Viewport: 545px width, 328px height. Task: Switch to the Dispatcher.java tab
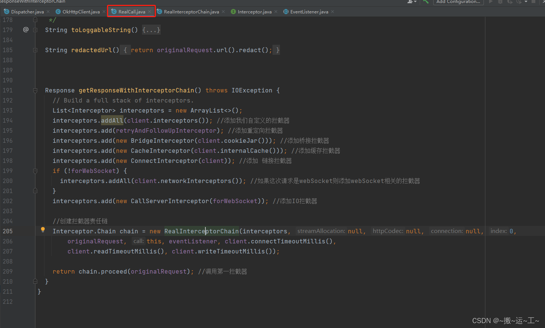click(x=27, y=12)
